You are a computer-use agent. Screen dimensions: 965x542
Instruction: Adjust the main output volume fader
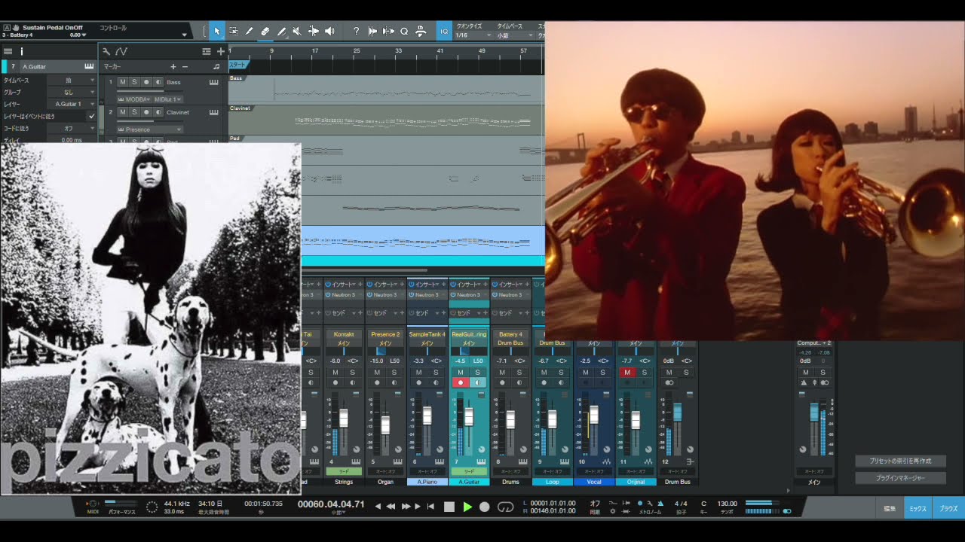(814, 412)
